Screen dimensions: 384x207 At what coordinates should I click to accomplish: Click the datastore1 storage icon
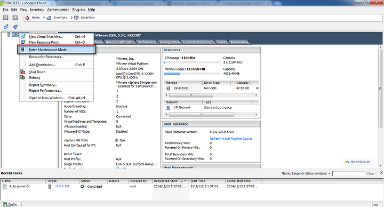tap(168, 88)
